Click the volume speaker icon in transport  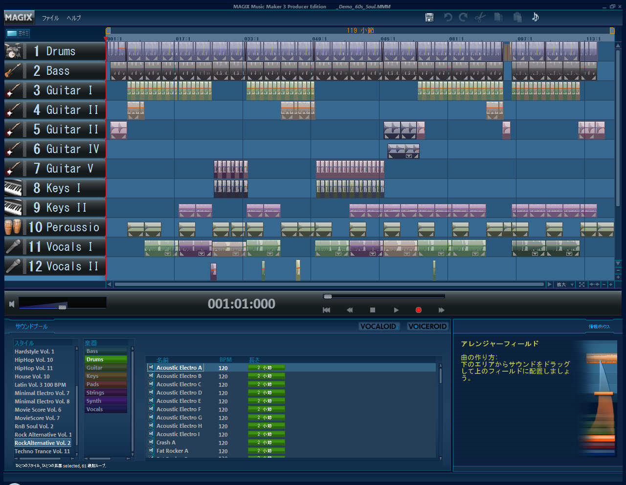(x=12, y=304)
